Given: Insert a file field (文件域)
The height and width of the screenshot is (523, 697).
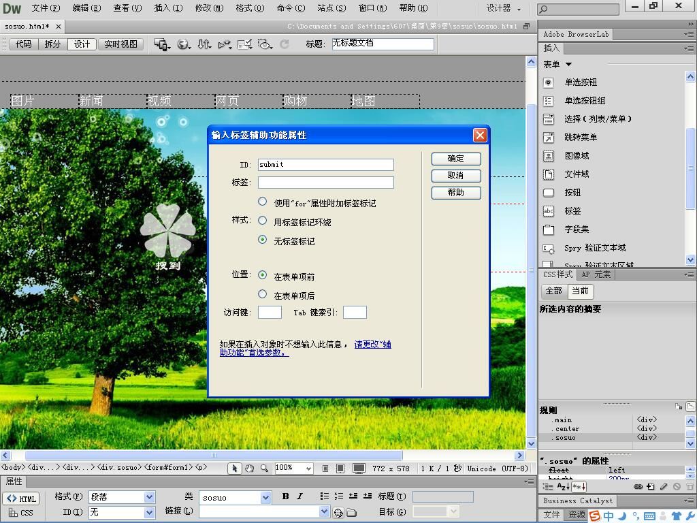Looking at the screenshot, I should [x=577, y=174].
